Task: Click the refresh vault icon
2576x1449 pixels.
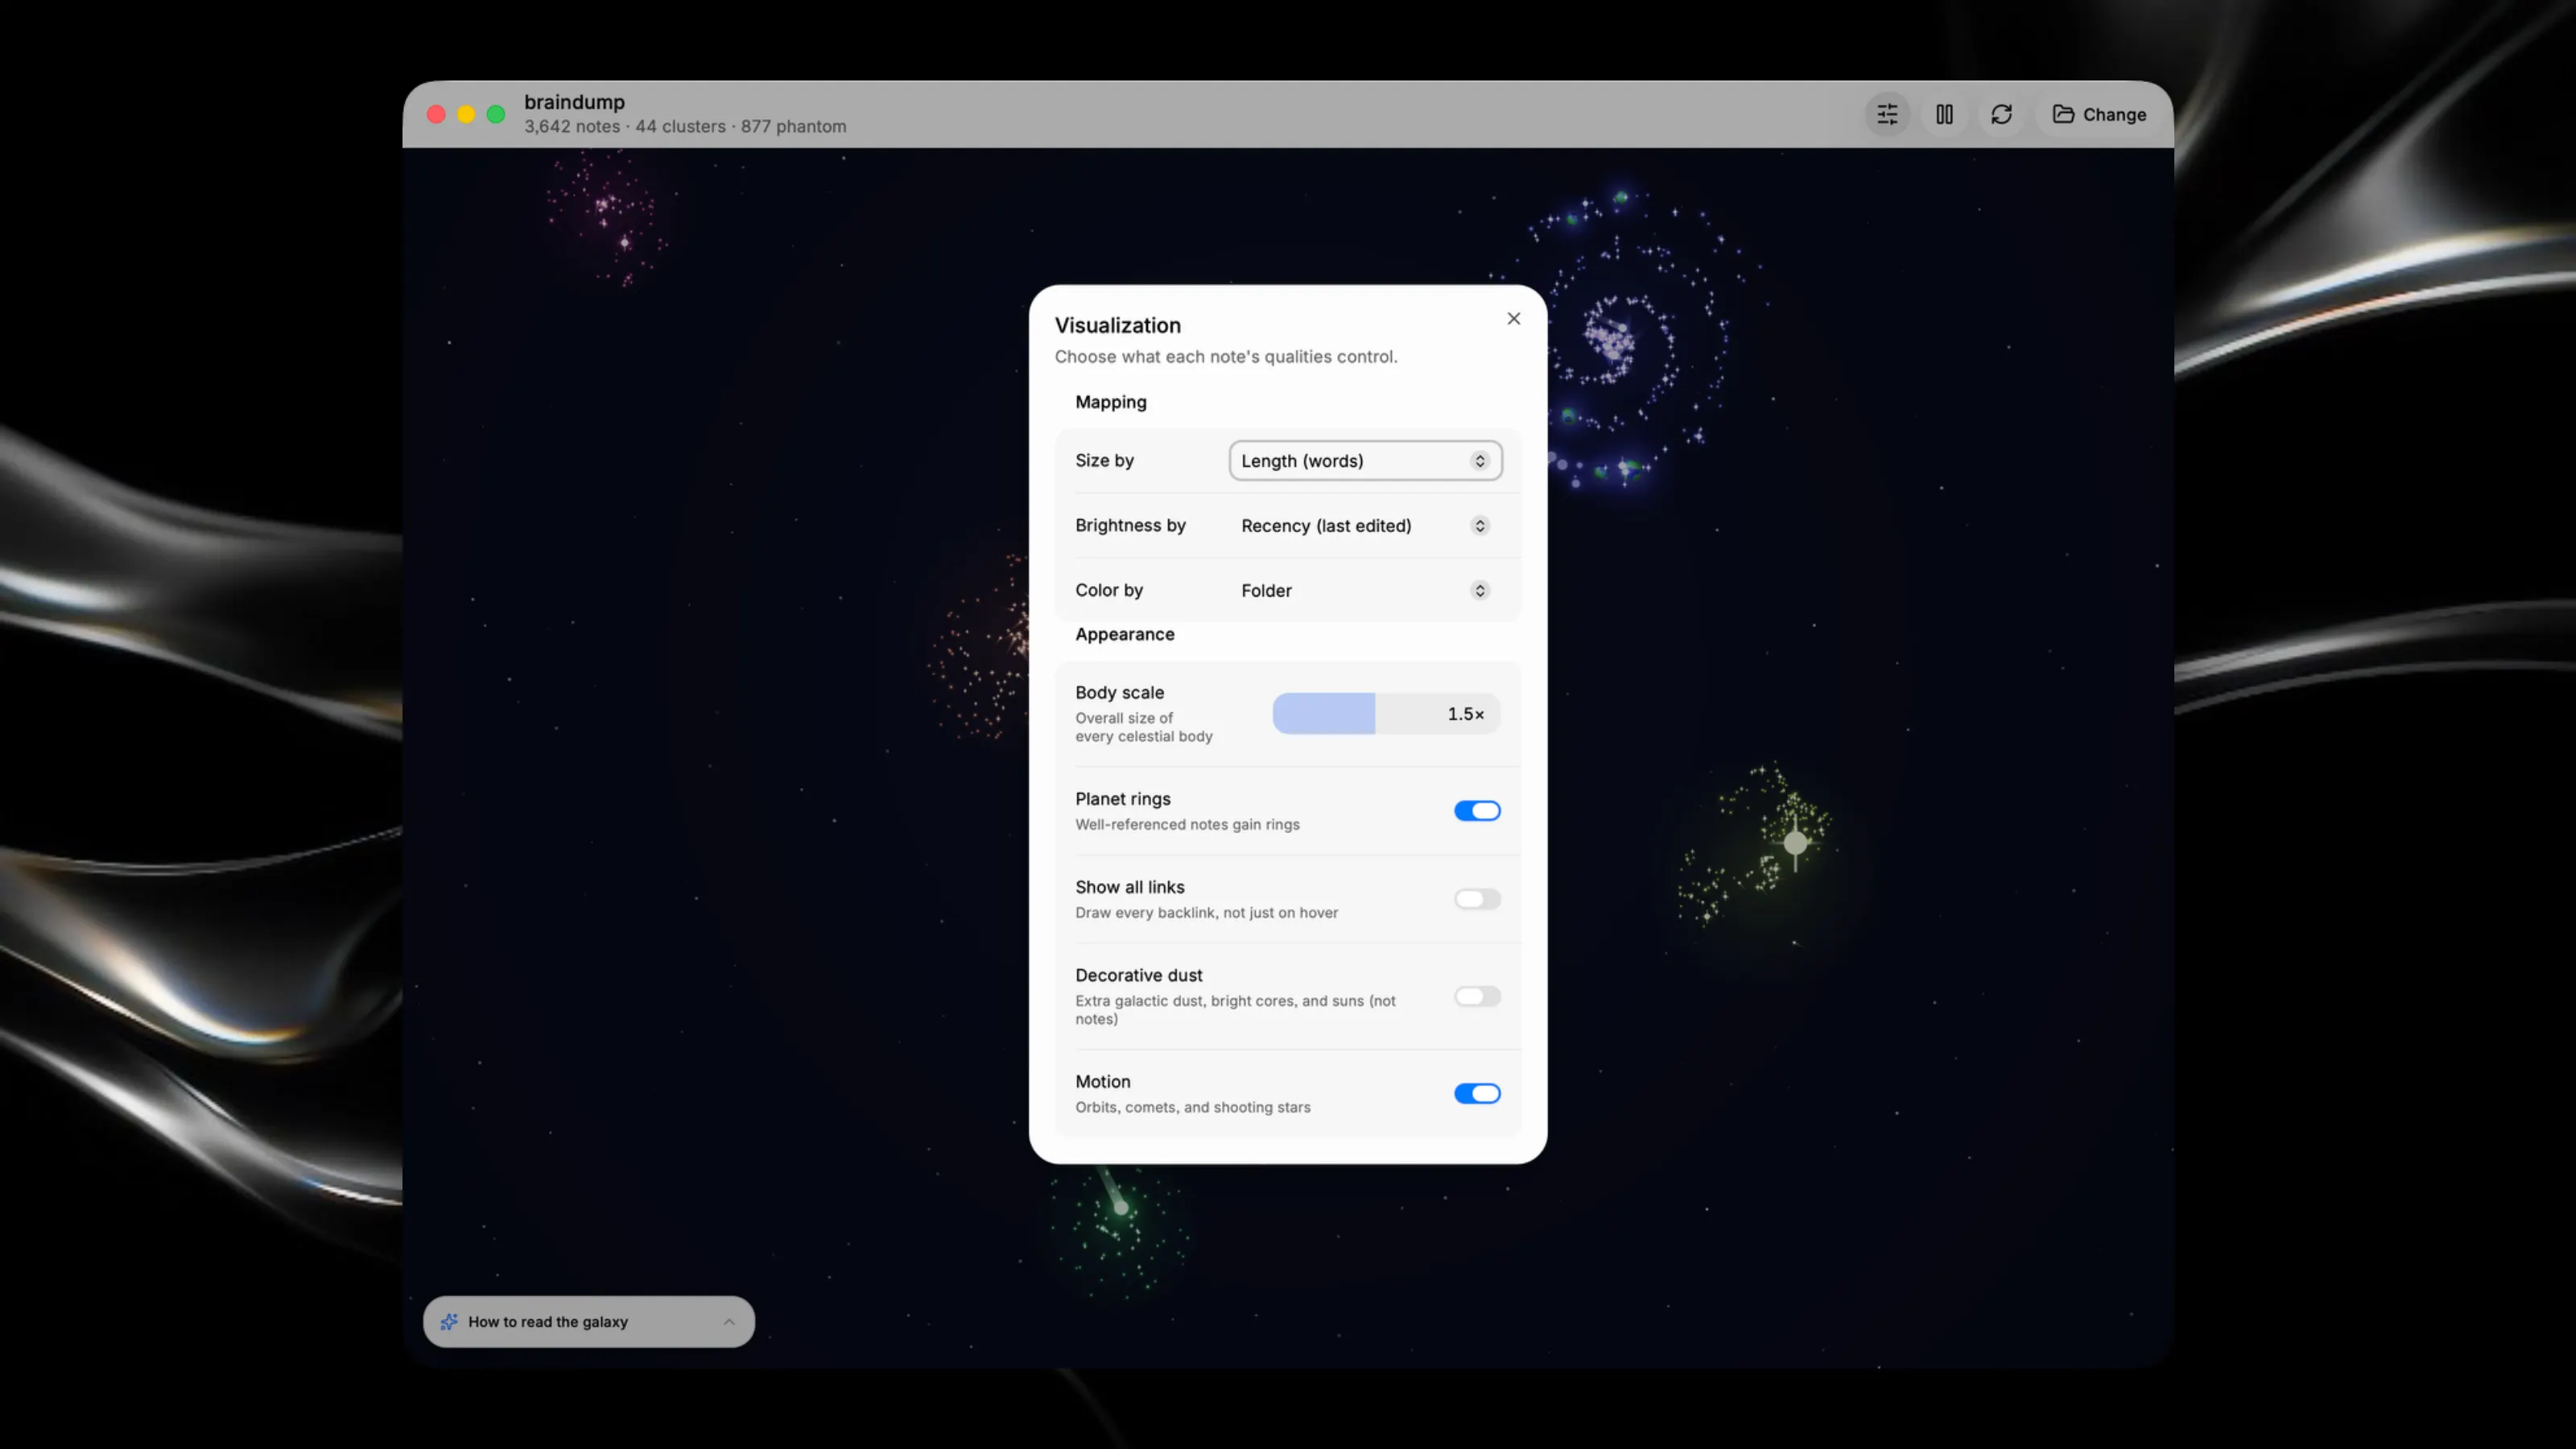Action: [2001, 114]
